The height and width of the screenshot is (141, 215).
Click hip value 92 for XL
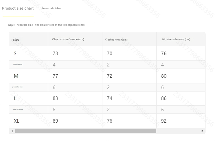pos(164,121)
